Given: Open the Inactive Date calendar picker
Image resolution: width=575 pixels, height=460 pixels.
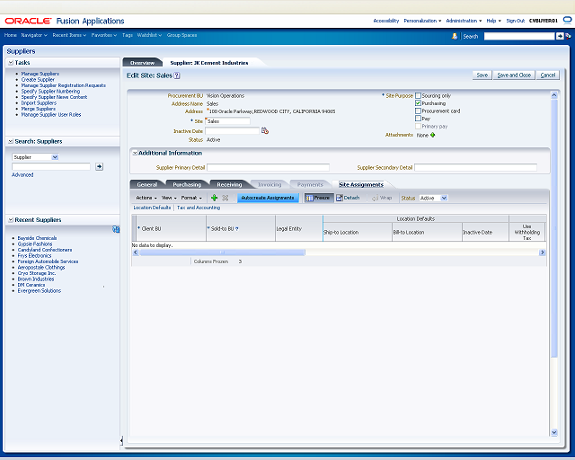Looking at the screenshot, I should click(x=265, y=130).
